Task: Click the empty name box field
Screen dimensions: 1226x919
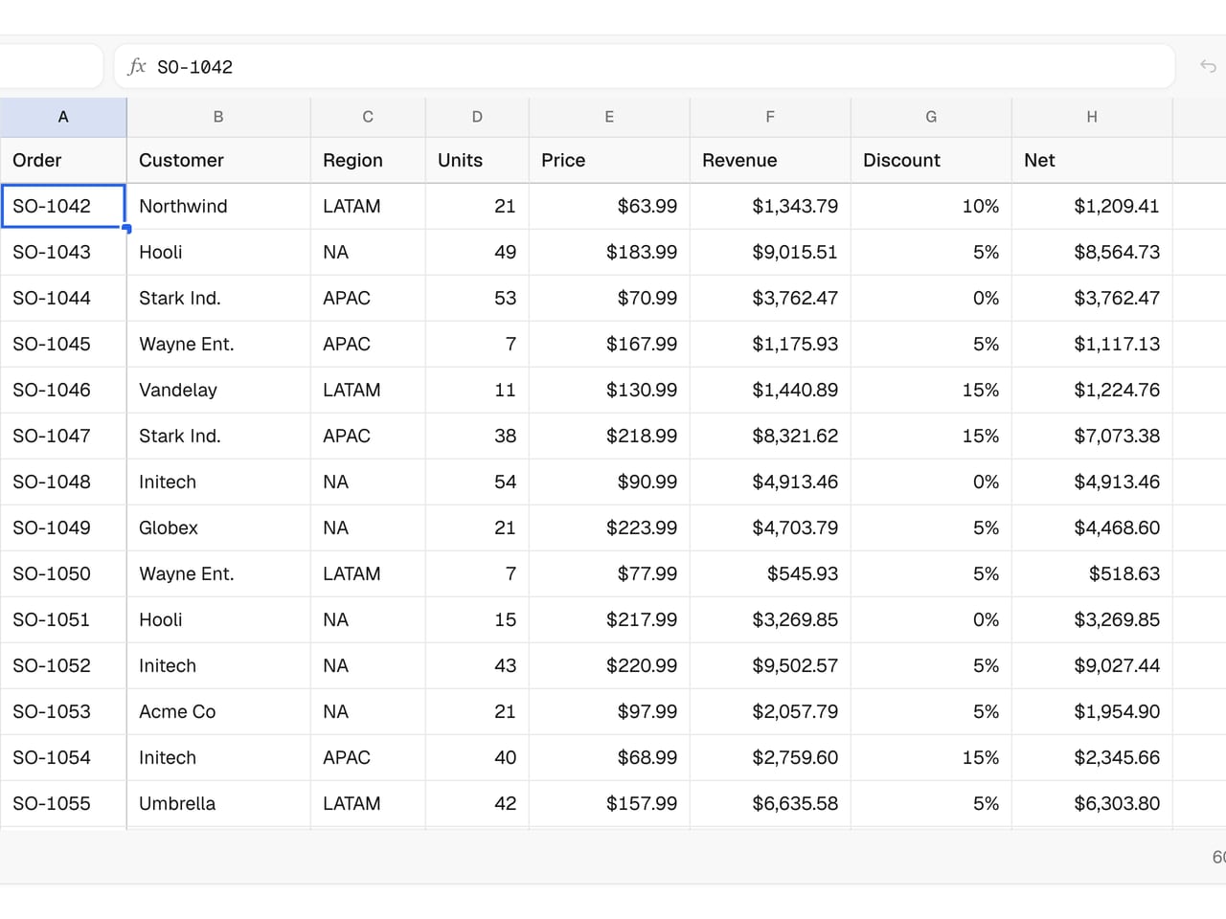Action: pos(51,66)
